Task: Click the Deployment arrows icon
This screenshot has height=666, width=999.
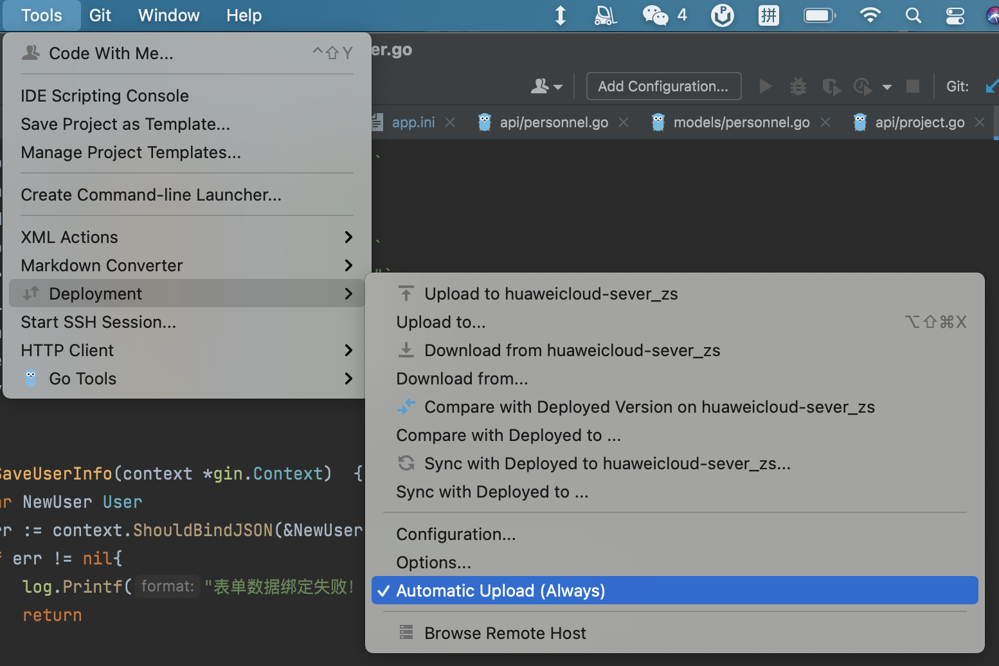Action: click(x=31, y=293)
